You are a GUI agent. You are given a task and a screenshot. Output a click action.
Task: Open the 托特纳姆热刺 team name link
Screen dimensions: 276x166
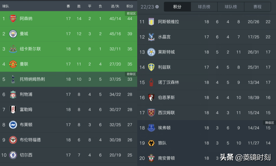(x=32, y=79)
